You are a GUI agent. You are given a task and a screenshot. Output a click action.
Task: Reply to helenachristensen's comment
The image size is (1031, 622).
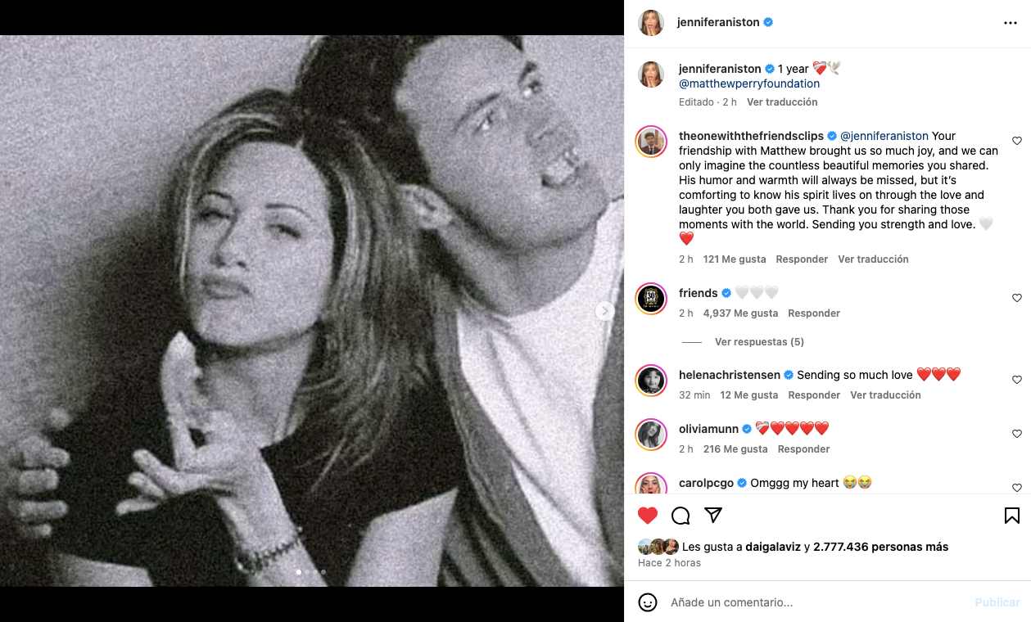click(814, 395)
